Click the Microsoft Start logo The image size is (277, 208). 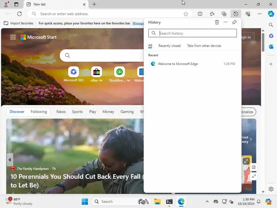(x=38, y=37)
